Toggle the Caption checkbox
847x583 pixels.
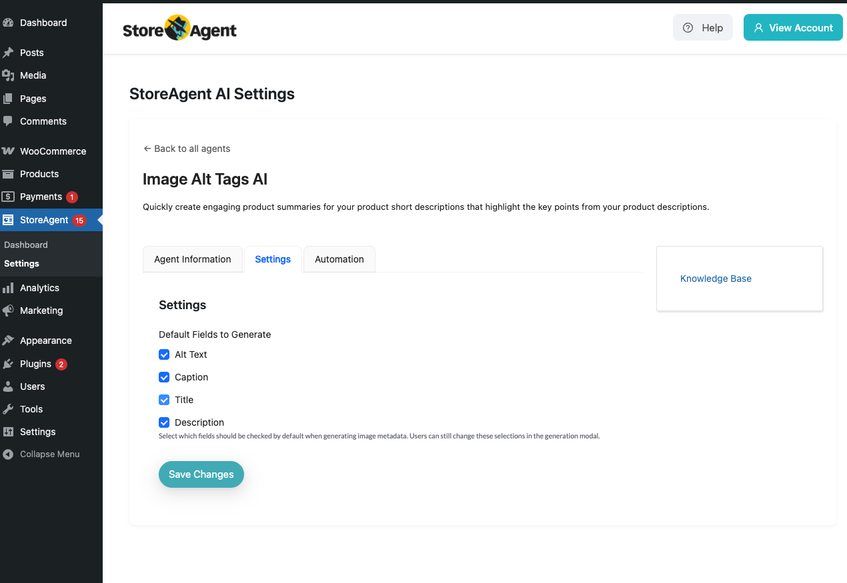pos(164,377)
